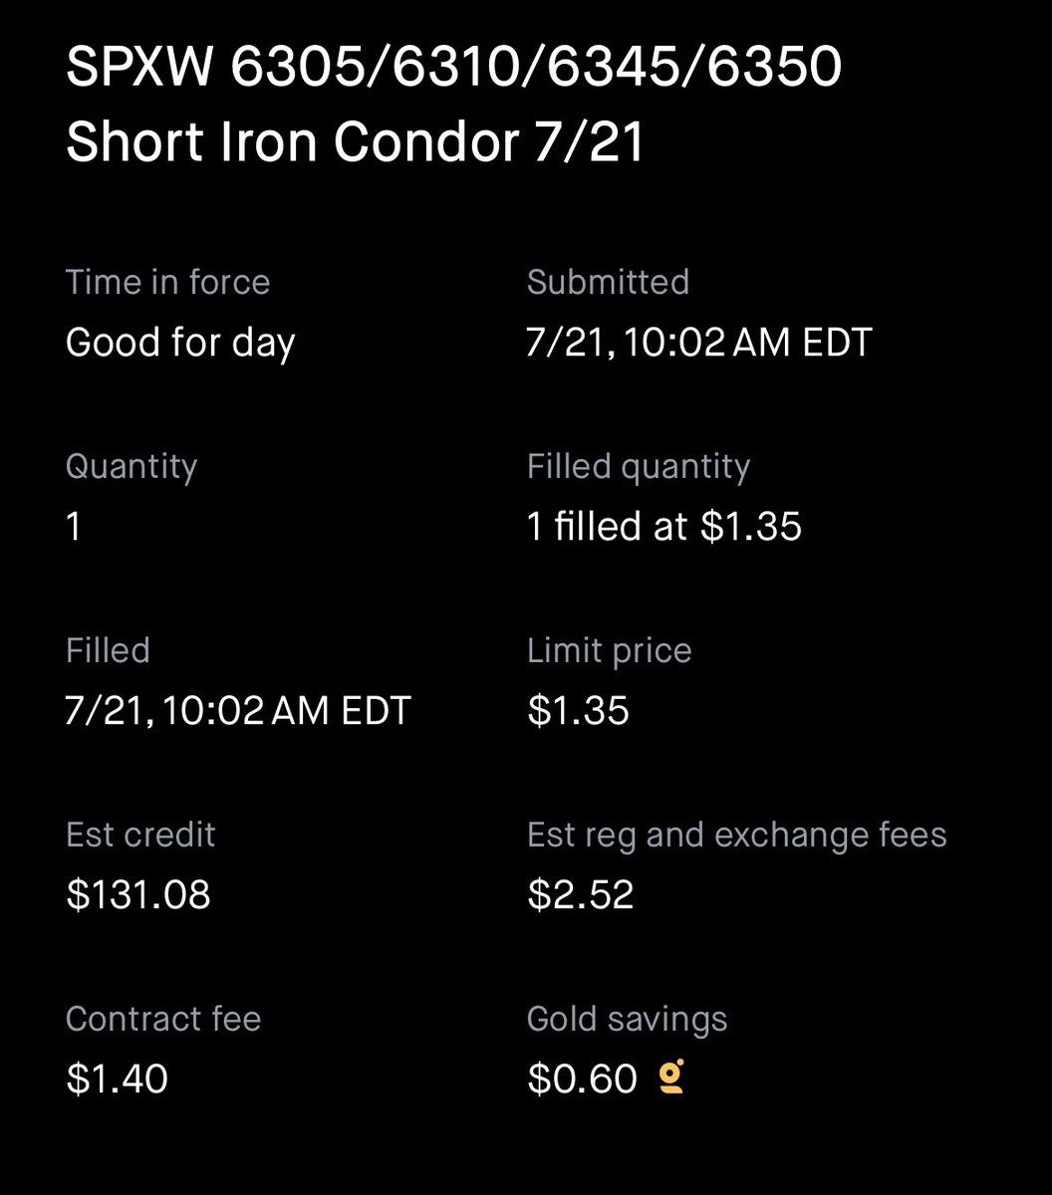
Task: Click the Gold savings coin icon
Action: point(672,1078)
